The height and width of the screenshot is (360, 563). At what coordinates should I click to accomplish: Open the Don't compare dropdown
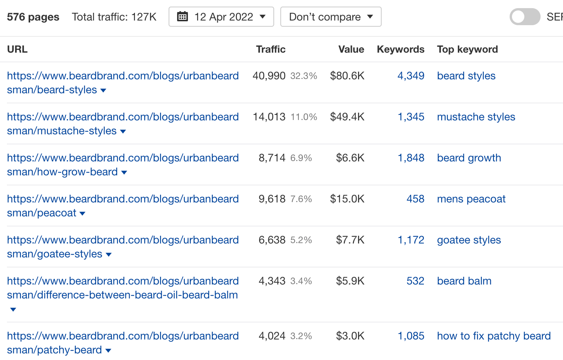331,17
